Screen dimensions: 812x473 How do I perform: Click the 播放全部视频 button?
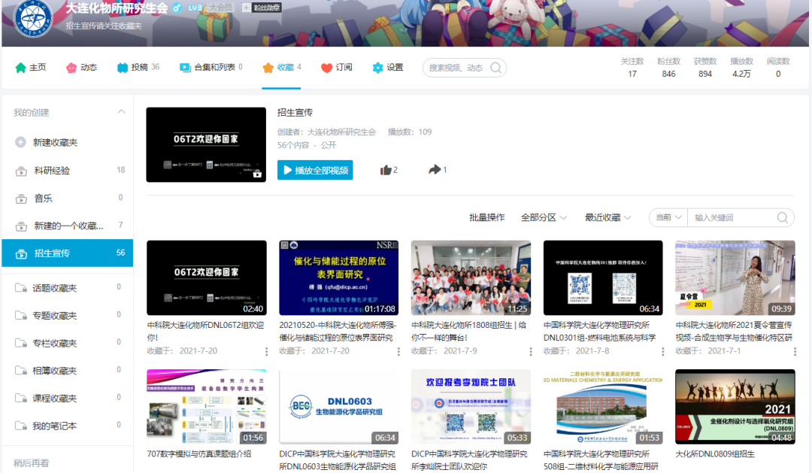(315, 170)
